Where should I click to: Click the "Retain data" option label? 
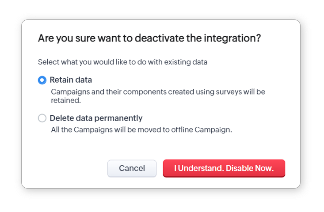click(x=71, y=80)
